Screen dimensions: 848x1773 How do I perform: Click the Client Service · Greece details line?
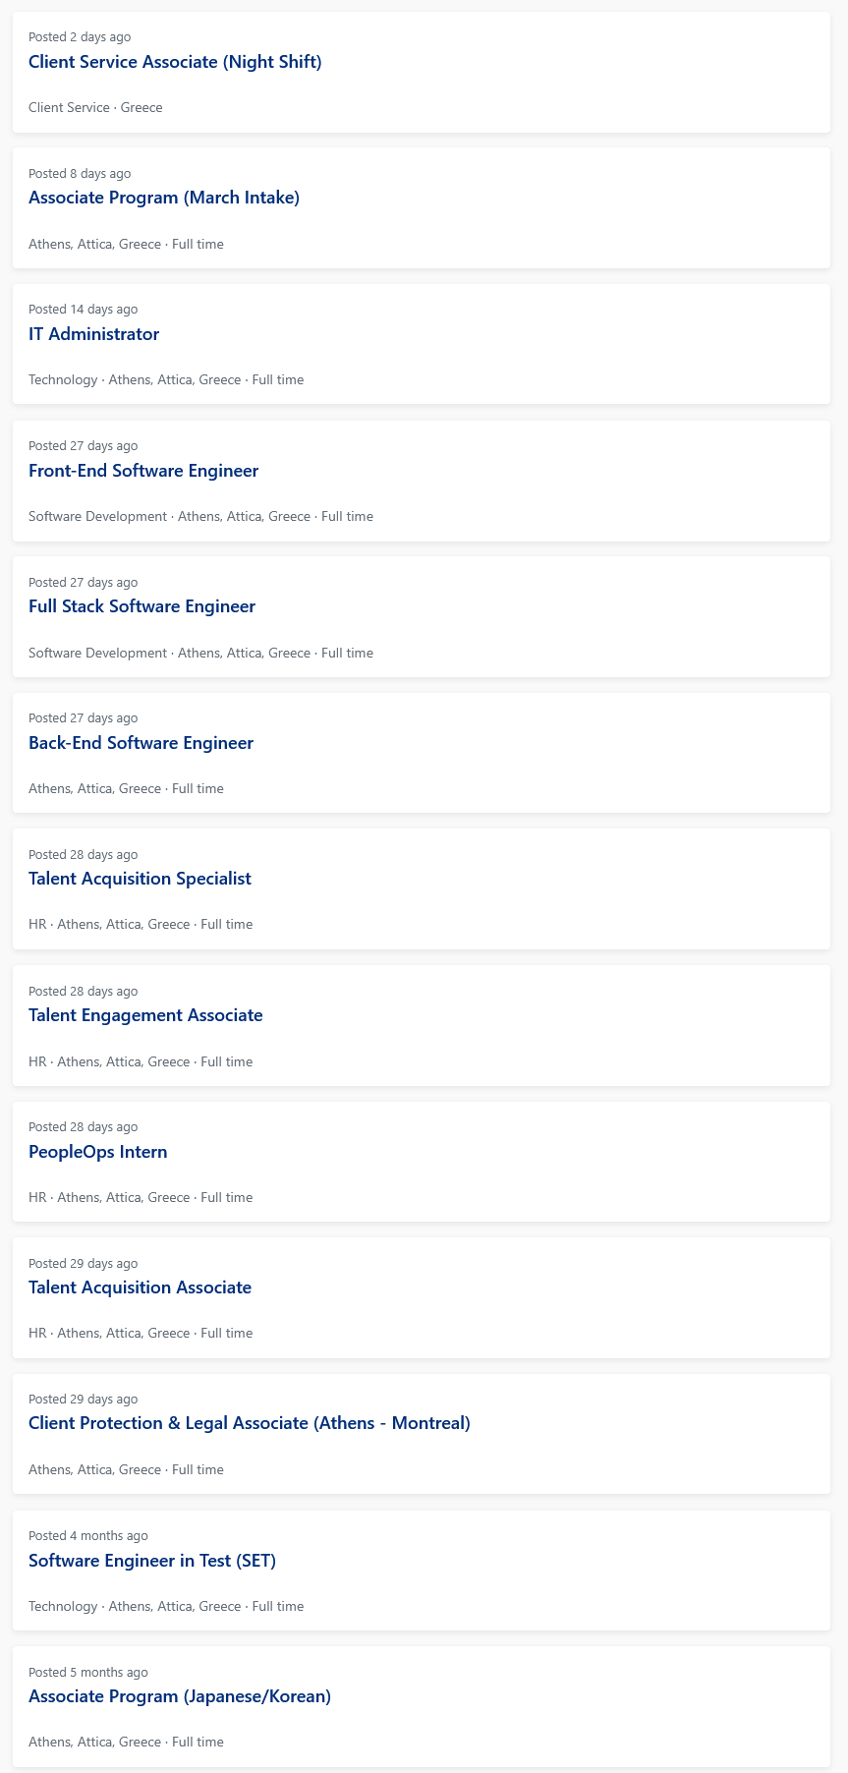pyautogui.click(x=95, y=107)
